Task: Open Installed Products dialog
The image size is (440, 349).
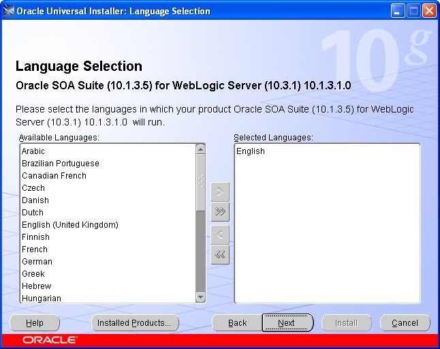Action: point(135,323)
